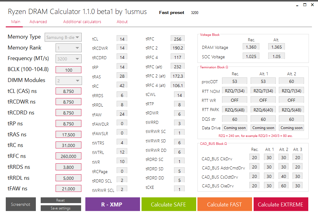Image resolution: width=318 pixels, height=218 pixels.
Task: Expand the Memory Type dropdown
Action: (63, 37)
